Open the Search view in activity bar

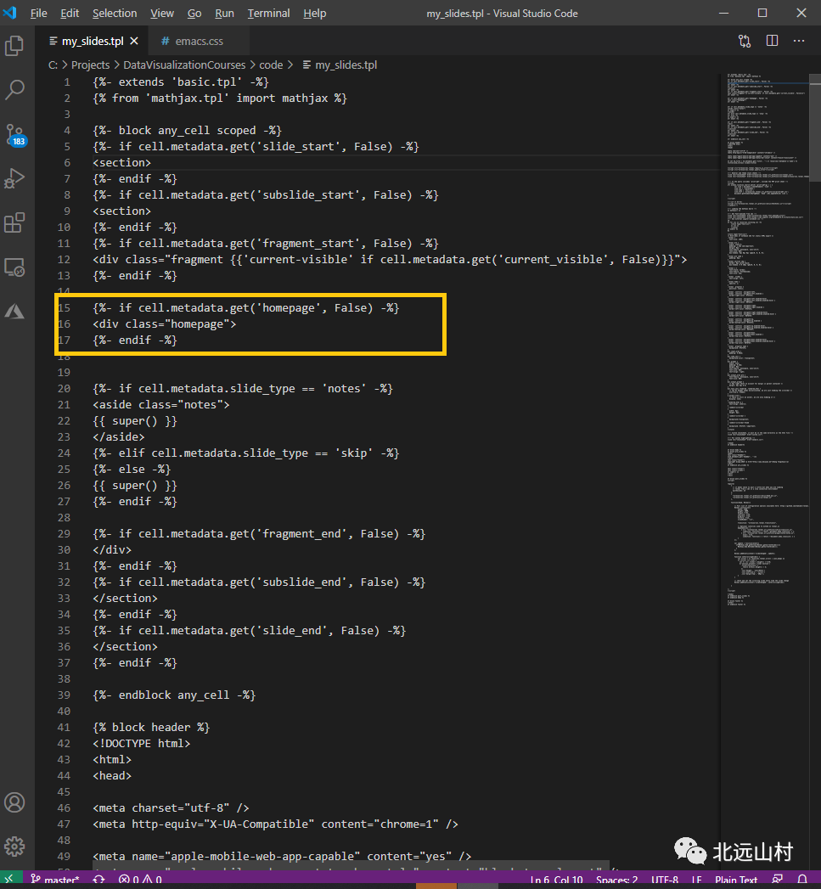(14, 90)
